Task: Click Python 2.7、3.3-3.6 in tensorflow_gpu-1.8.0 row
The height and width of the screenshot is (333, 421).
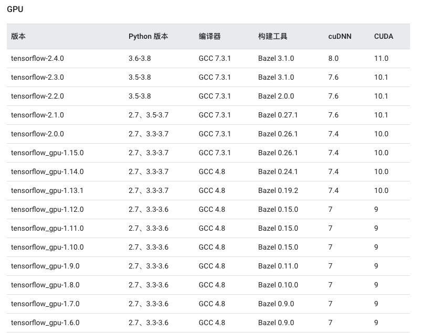Action: pyautogui.click(x=149, y=285)
